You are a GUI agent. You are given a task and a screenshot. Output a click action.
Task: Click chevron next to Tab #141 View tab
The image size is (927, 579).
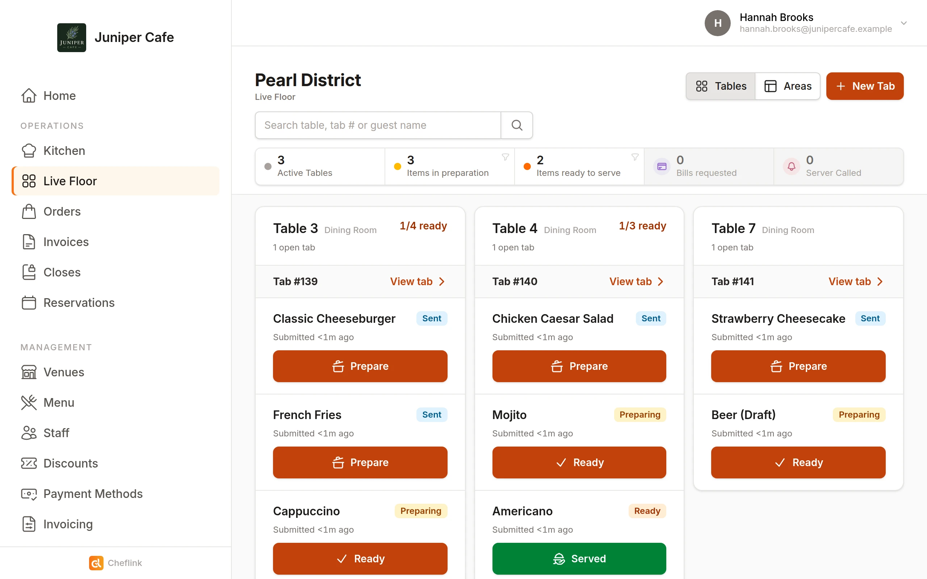[x=880, y=282]
